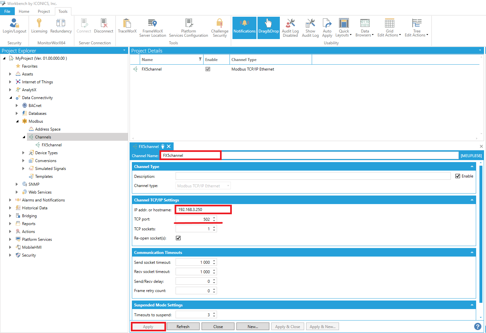Screen dimensions: 486x333
Task: Click the New... button
Action: click(x=253, y=327)
